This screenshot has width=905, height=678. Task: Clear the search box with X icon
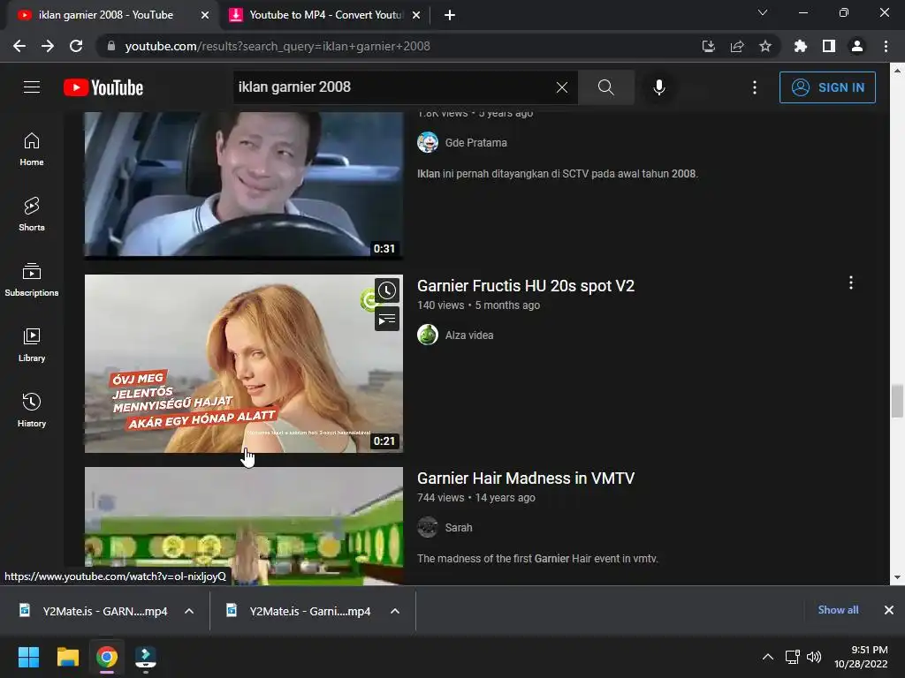[561, 87]
